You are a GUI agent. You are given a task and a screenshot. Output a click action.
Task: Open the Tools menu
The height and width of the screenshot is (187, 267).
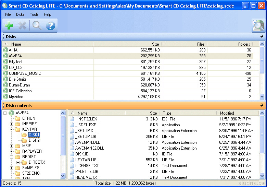pos(34,14)
